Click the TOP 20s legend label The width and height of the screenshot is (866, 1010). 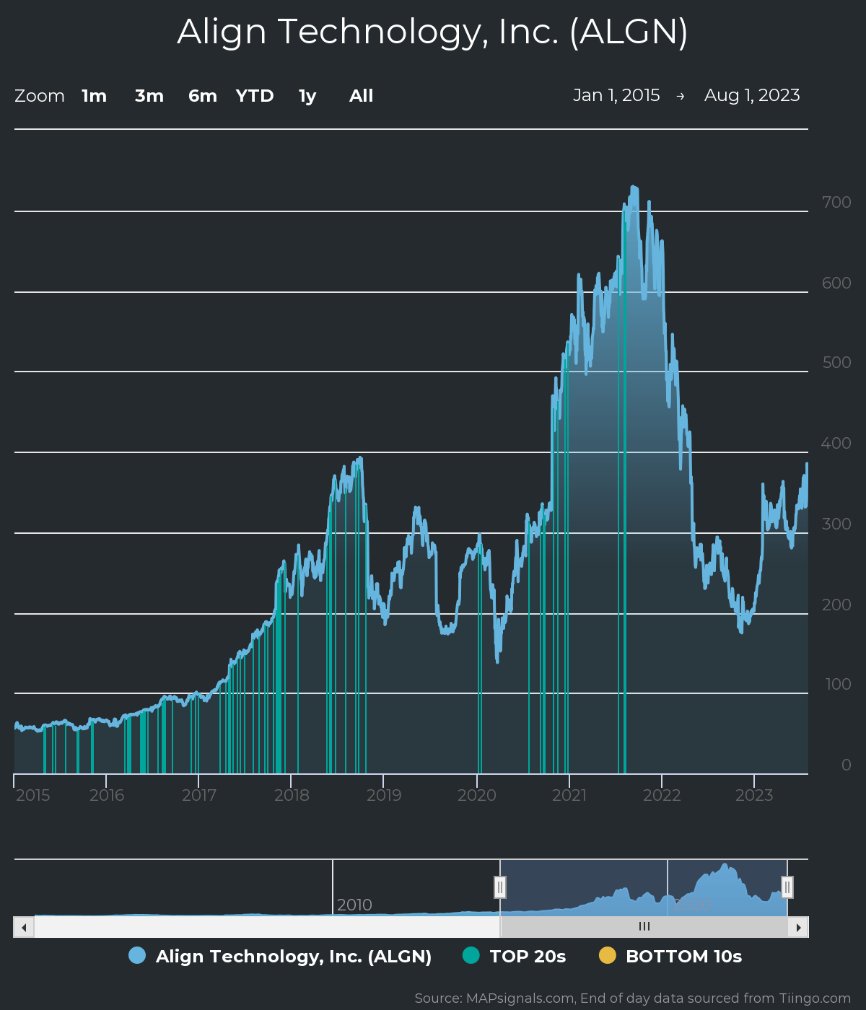point(528,956)
